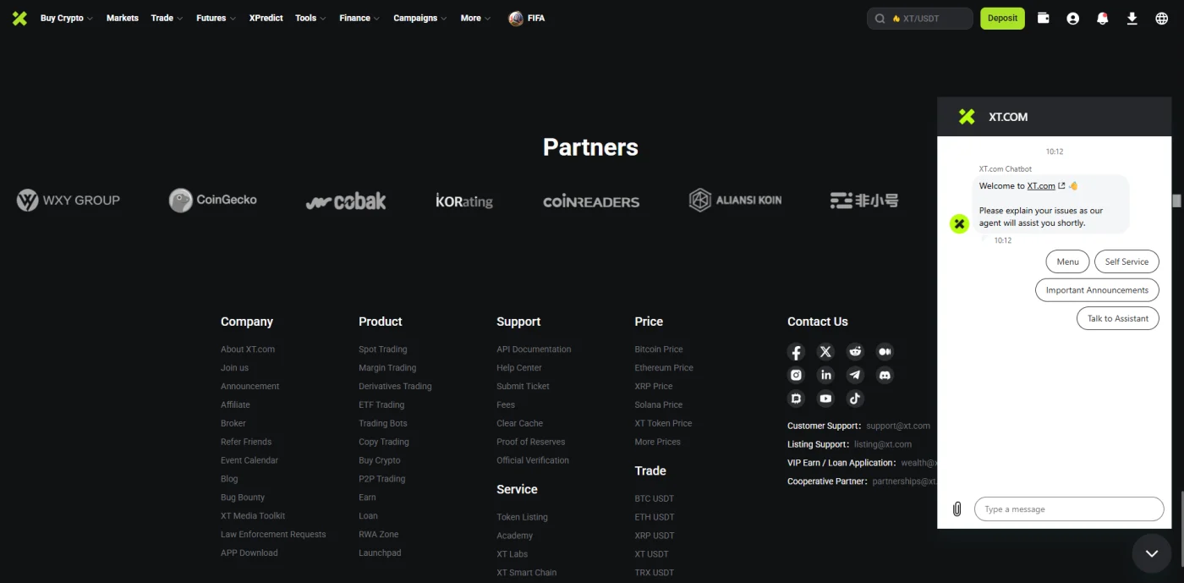This screenshot has width=1184, height=583.
Task: Open XPredict in the top navbar
Action: tap(266, 18)
